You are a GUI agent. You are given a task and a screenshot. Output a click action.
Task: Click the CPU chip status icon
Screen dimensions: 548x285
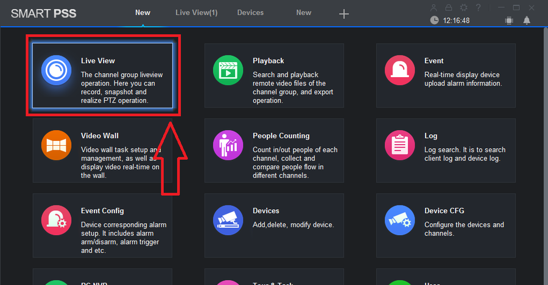click(x=509, y=21)
